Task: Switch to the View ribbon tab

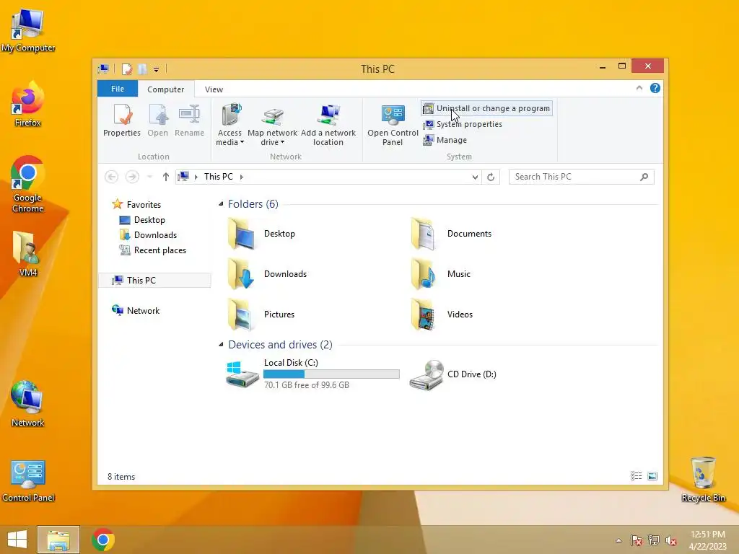Action: [214, 89]
